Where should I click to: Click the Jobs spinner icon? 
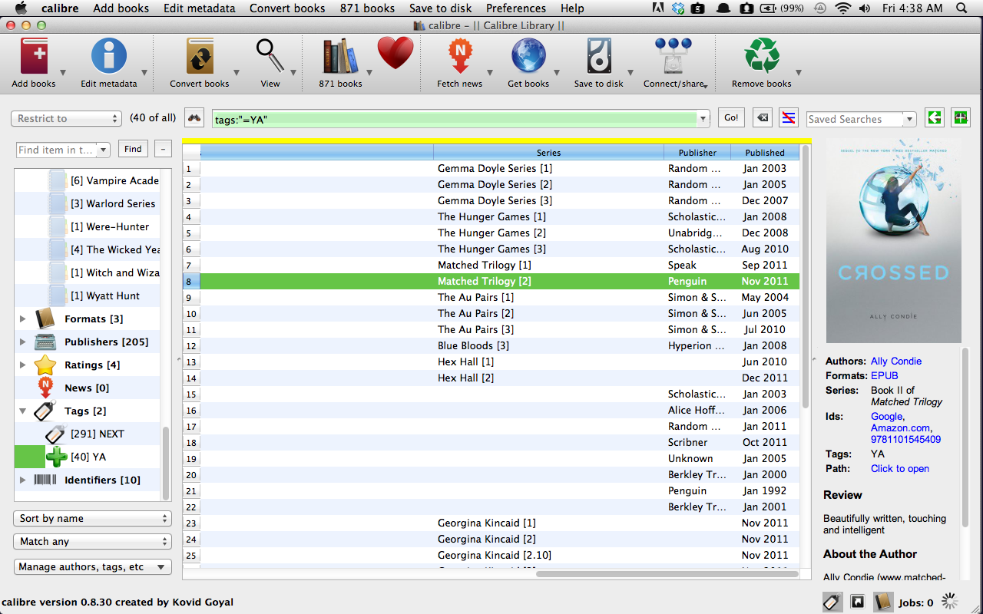950,602
